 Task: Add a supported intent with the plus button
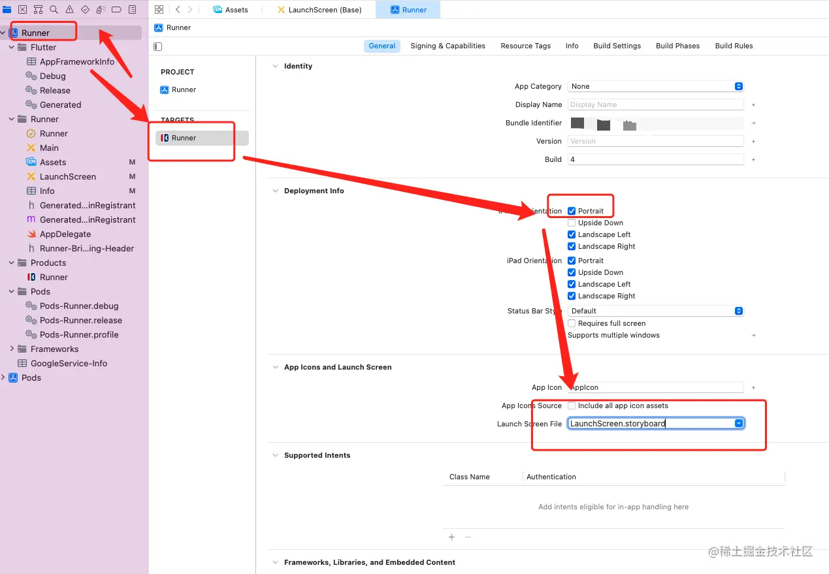coord(451,537)
